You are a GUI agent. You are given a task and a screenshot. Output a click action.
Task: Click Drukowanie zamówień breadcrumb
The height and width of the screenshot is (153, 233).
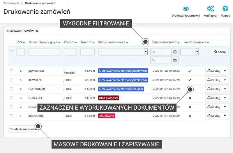pos(40,3)
